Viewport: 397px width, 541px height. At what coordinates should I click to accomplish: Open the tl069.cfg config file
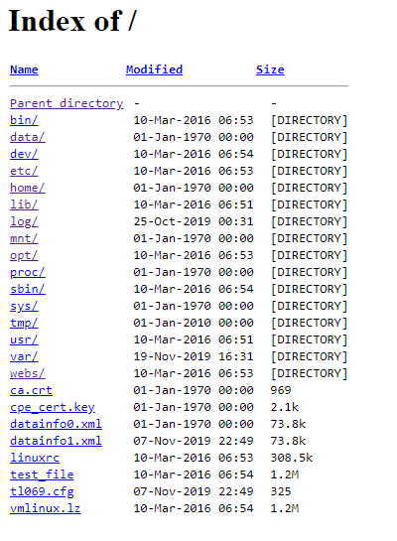42,492
